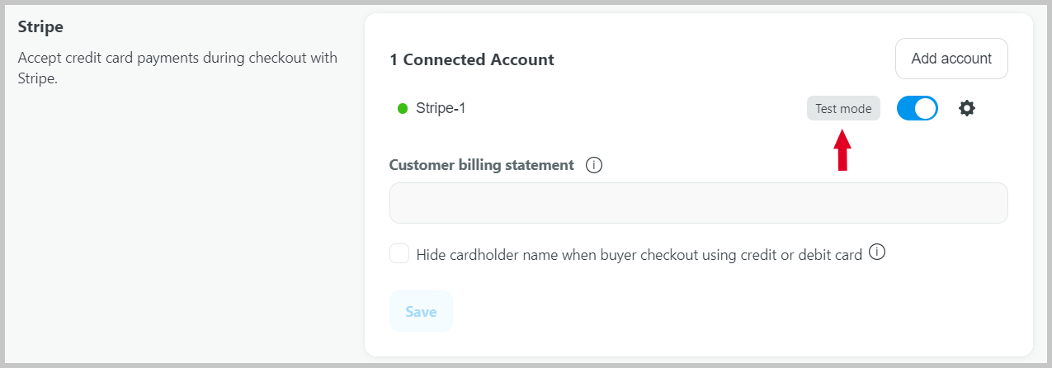Disable the Stripe-1 account toggle switch
1052x368 pixels.
[x=918, y=108]
